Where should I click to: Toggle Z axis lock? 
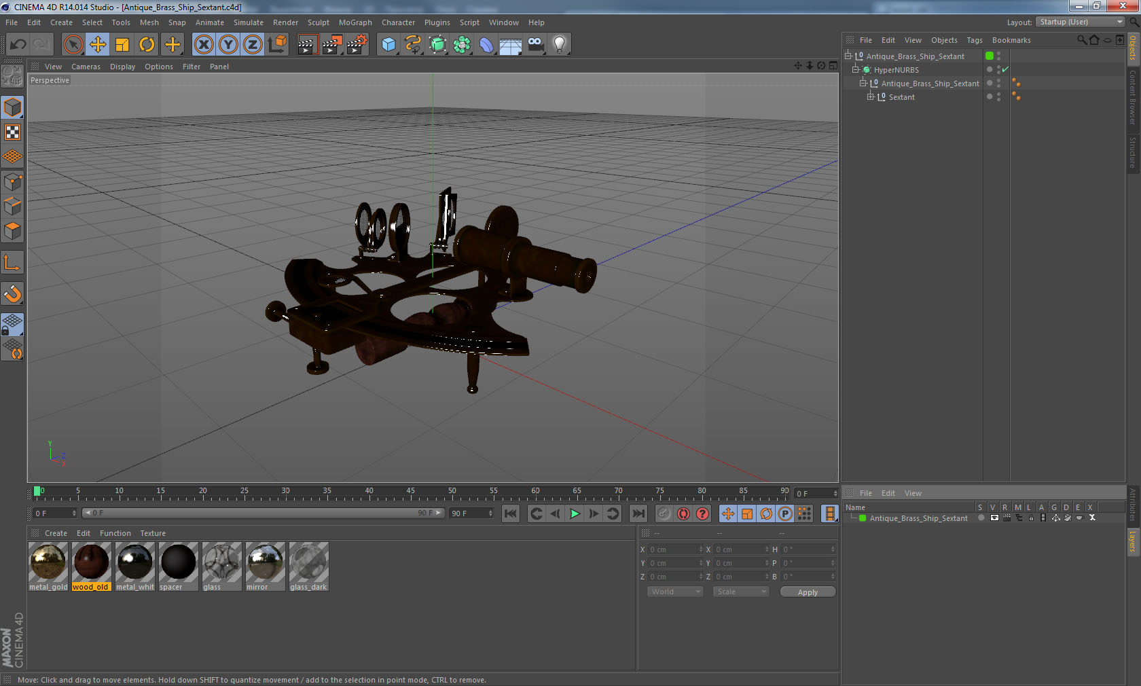pos(253,45)
